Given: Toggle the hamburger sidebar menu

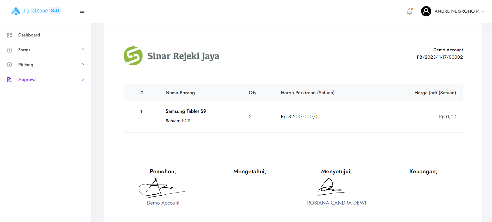Looking at the screenshot, I should click(82, 11).
